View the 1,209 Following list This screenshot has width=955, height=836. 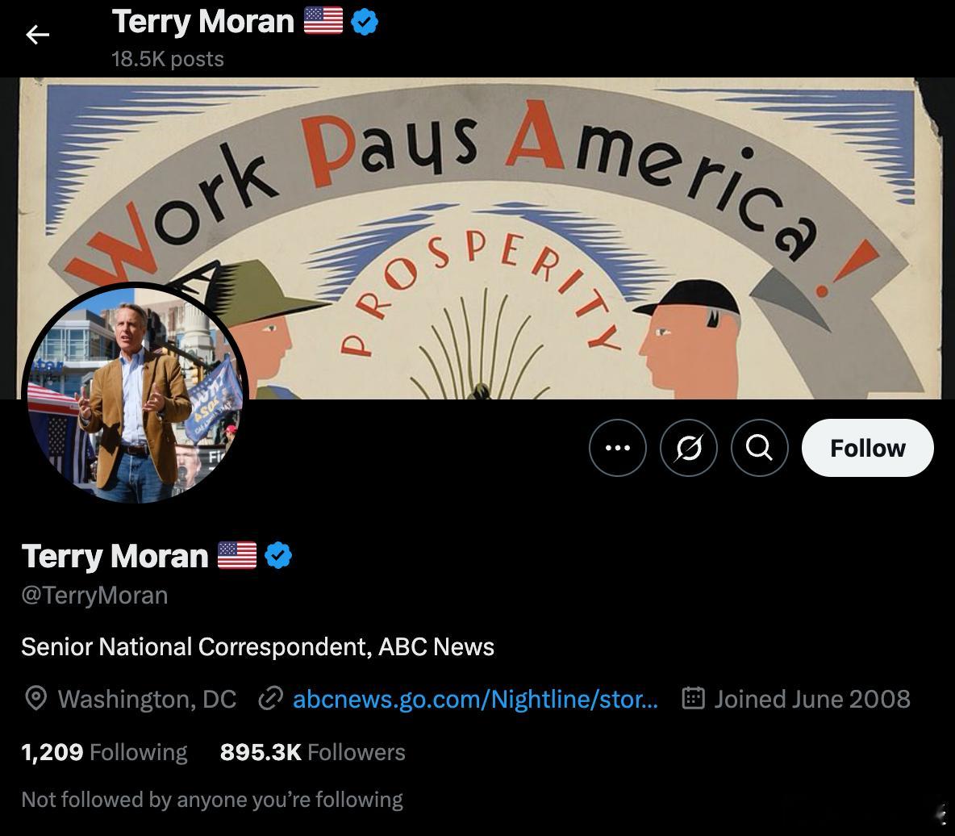[x=104, y=752]
